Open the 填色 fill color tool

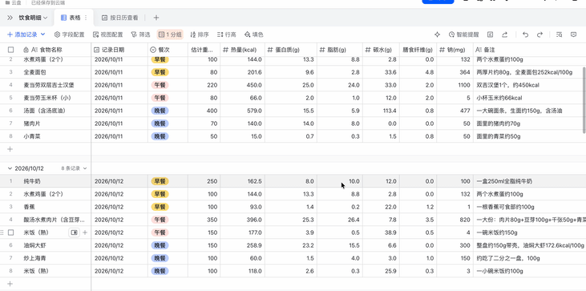point(254,34)
